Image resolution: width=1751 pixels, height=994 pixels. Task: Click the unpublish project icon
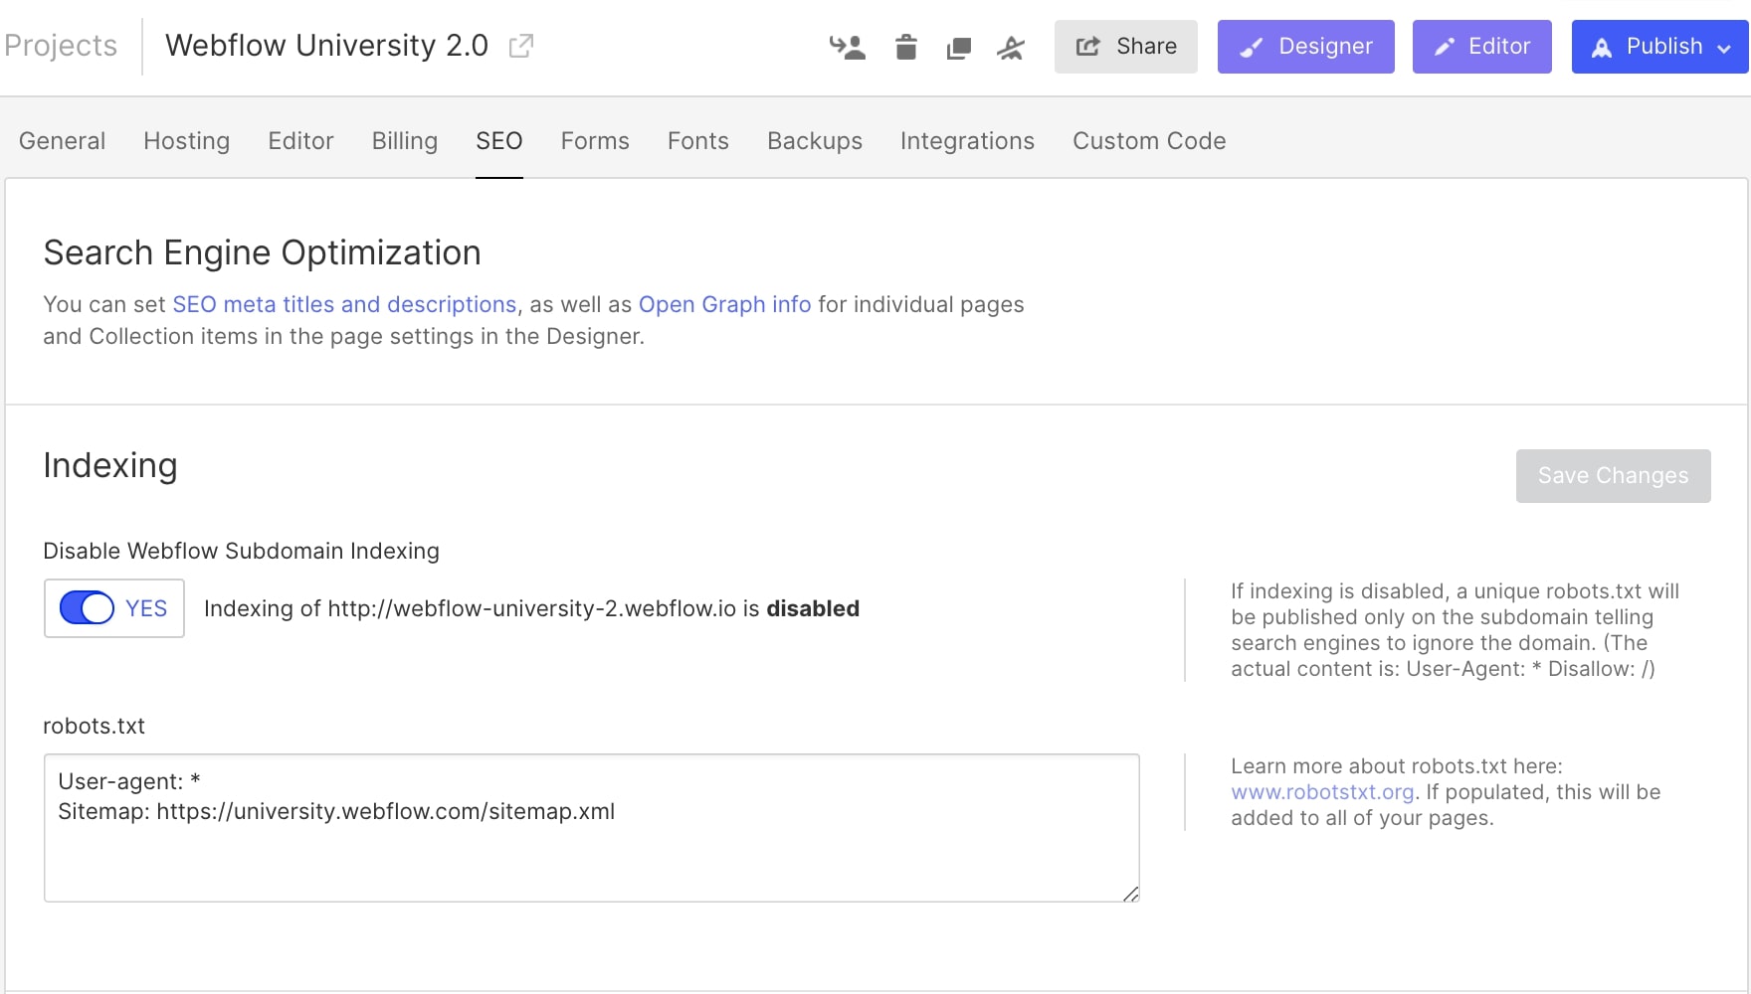[1011, 47]
